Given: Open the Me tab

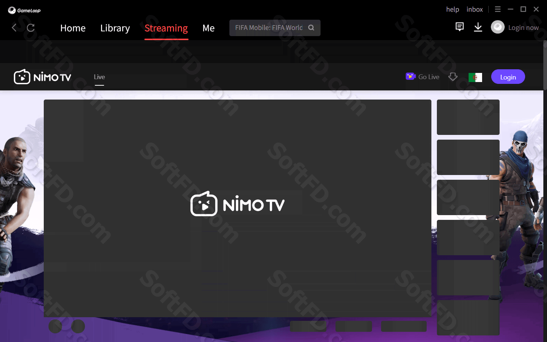Looking at the screenshot, I should pyautogui.click(x=209, y=28).
